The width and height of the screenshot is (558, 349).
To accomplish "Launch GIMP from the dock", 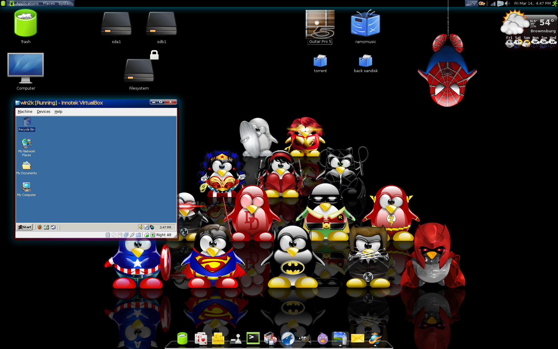I will [305, 339].
